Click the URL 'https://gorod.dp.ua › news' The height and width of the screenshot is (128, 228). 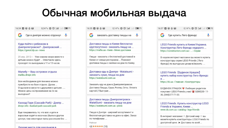pyautogui.click(x=31, y=50)
